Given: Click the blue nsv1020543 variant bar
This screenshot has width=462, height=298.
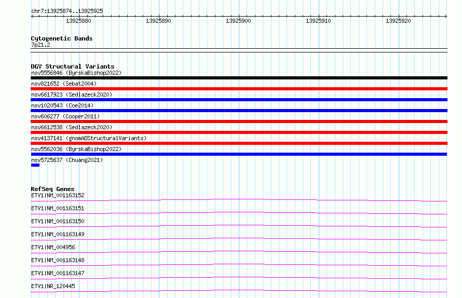Looking at the screenshot, I should [x=239, y=111].
